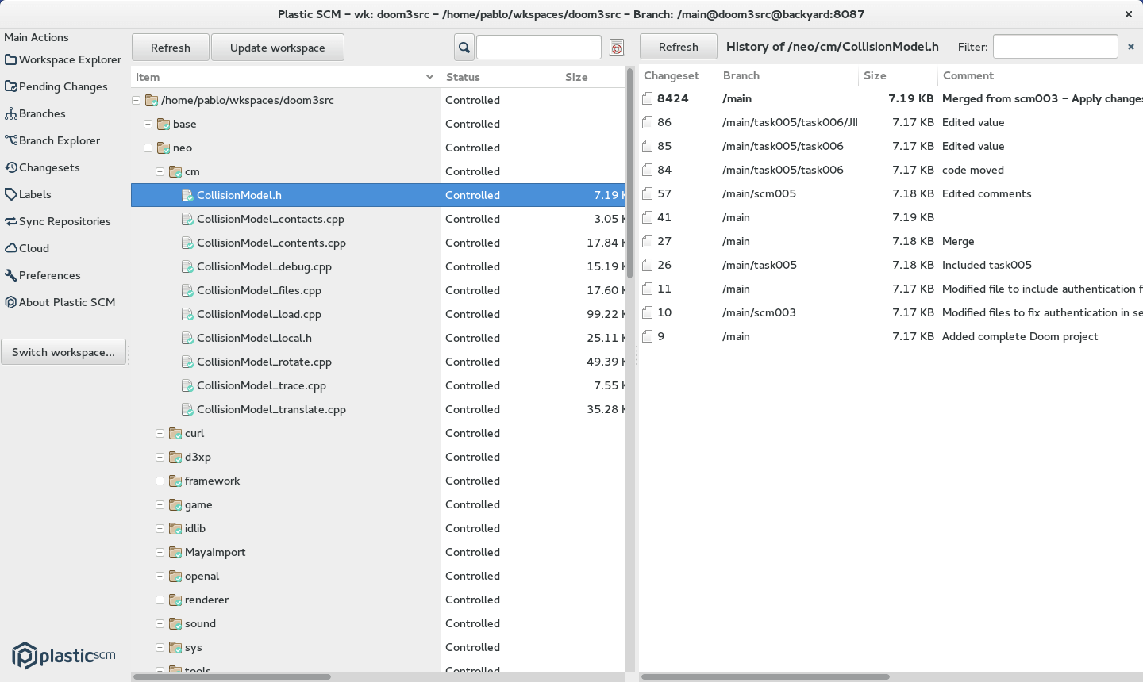Select CollisionModel.h file icon
1143x682 pixels.
click(187, 195)
